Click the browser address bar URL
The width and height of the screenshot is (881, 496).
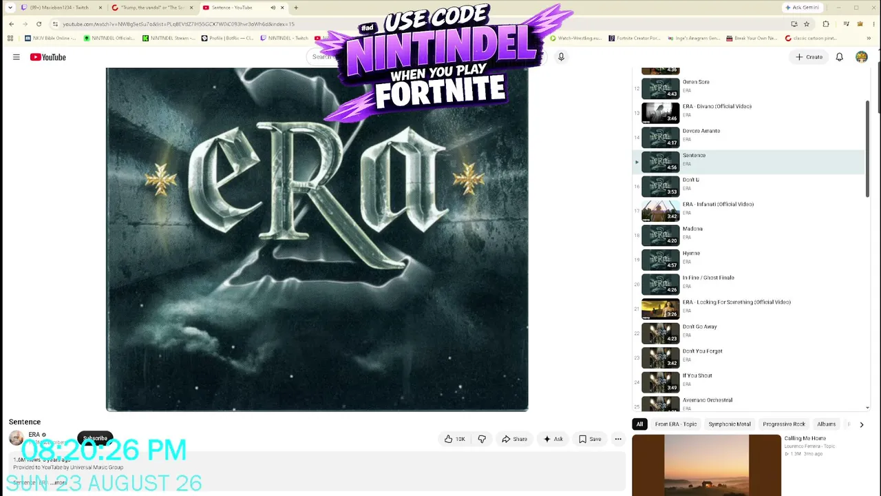tap(179, 24)
